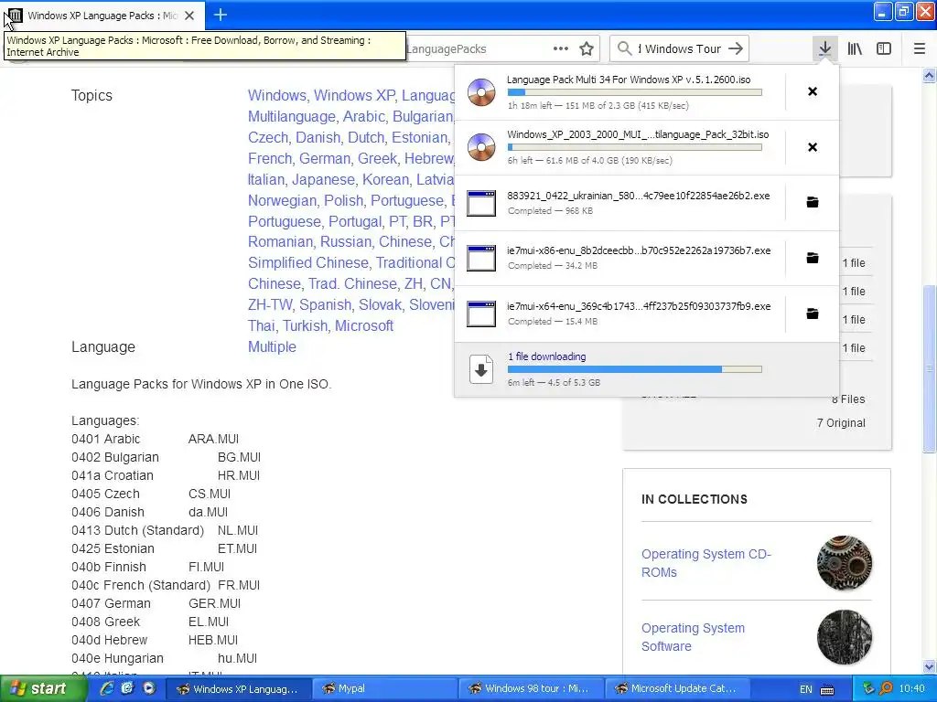Image resolution: width=937 pixels, height=702 pixels.
Task: Click disc icon of Language Pack Multi 34 iso
Action: [481, 92]
